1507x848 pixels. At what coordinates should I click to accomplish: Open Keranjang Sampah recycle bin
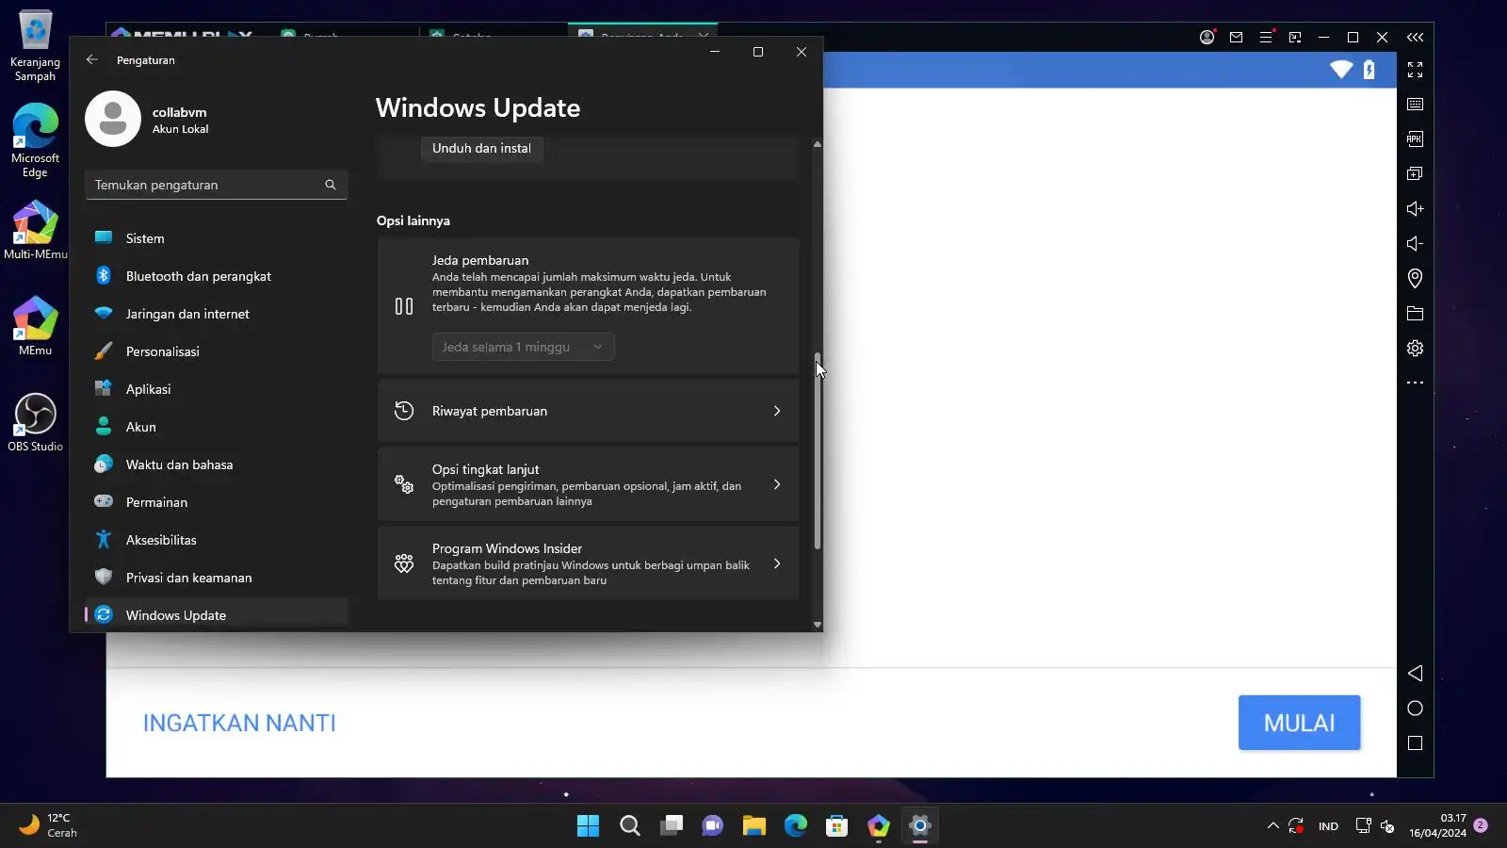point(35,45)
